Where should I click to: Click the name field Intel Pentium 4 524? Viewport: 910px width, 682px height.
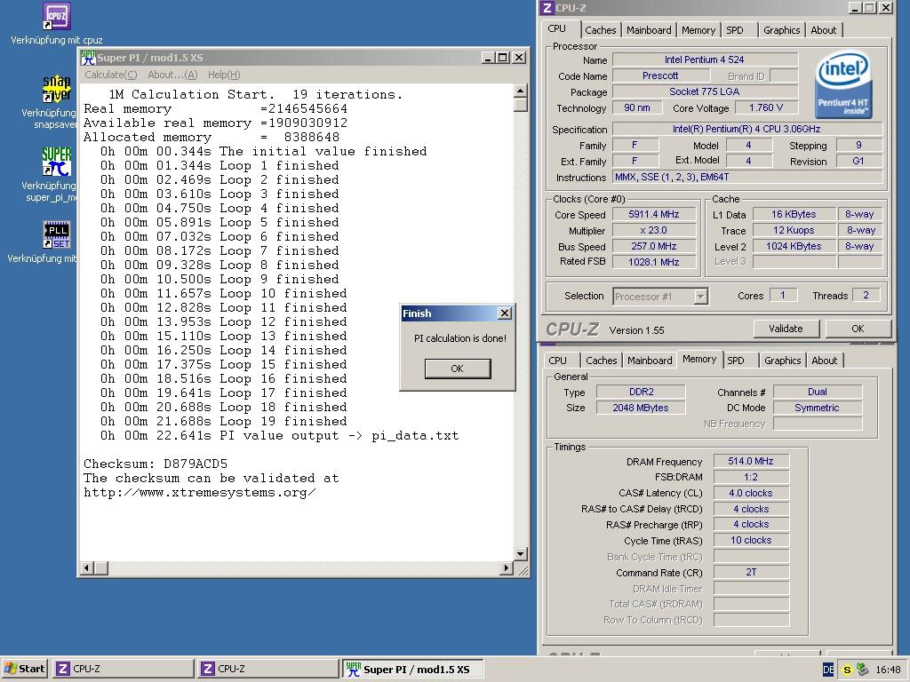point(705,59)
